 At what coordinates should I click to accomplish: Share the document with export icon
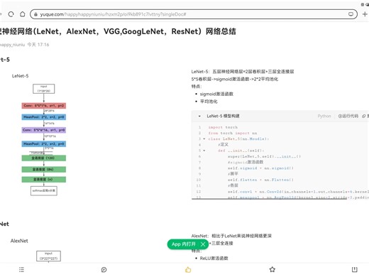(x=354, y=269)
